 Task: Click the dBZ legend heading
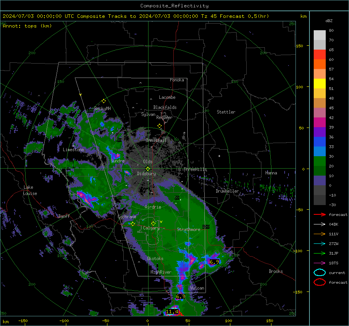(329, 21)
